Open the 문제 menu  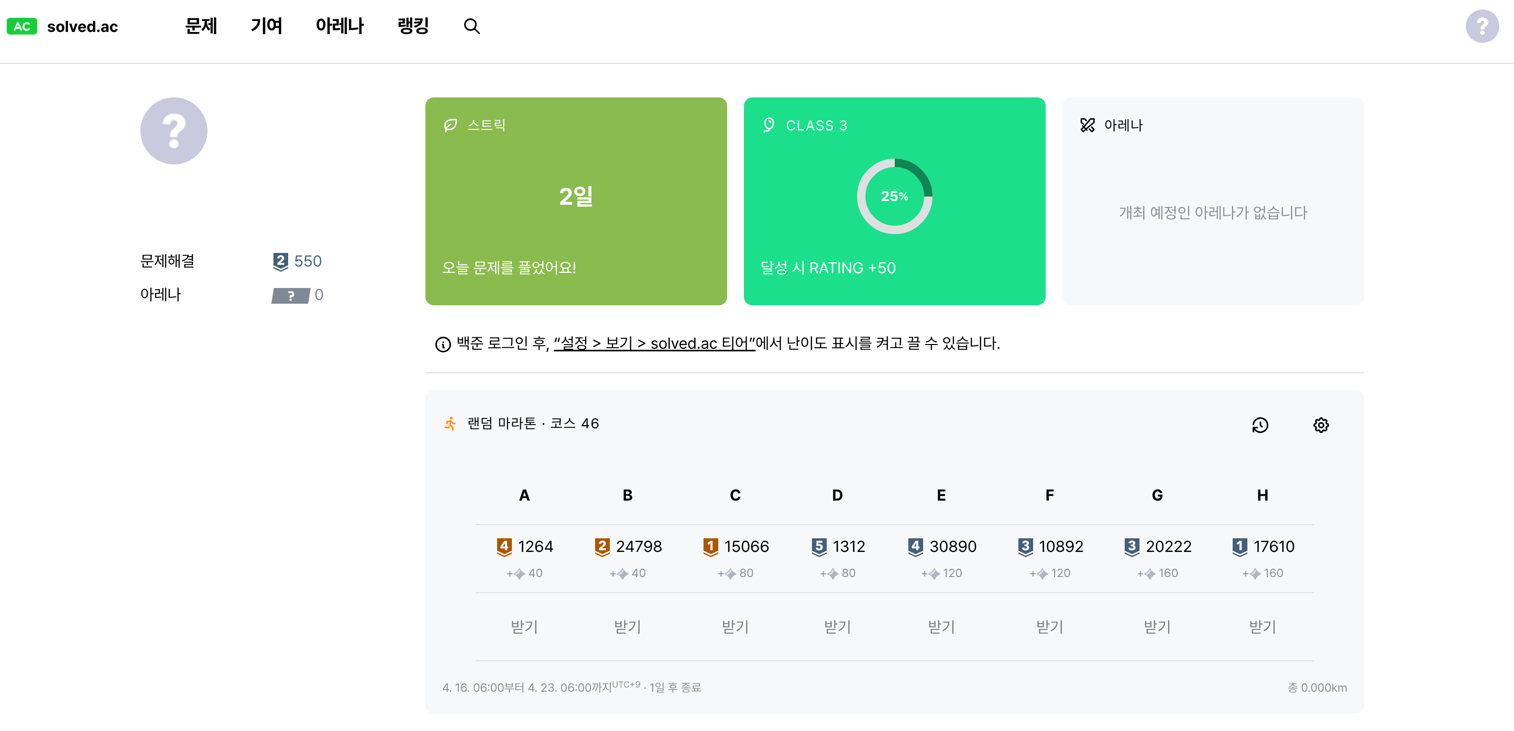tap(201, 26)
